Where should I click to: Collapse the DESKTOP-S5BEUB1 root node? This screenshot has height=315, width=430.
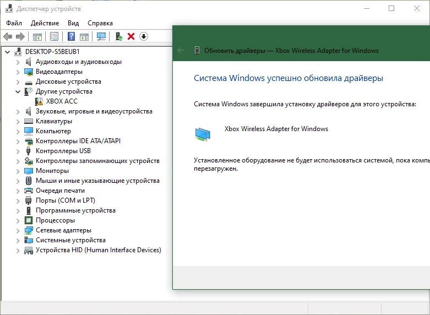coord(7,52)
